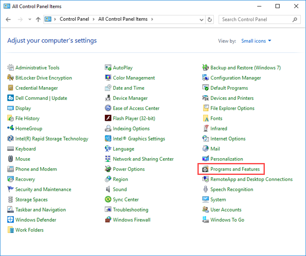Click the Control Panel icon in address bar
The image size is (306, 256).
48,19
